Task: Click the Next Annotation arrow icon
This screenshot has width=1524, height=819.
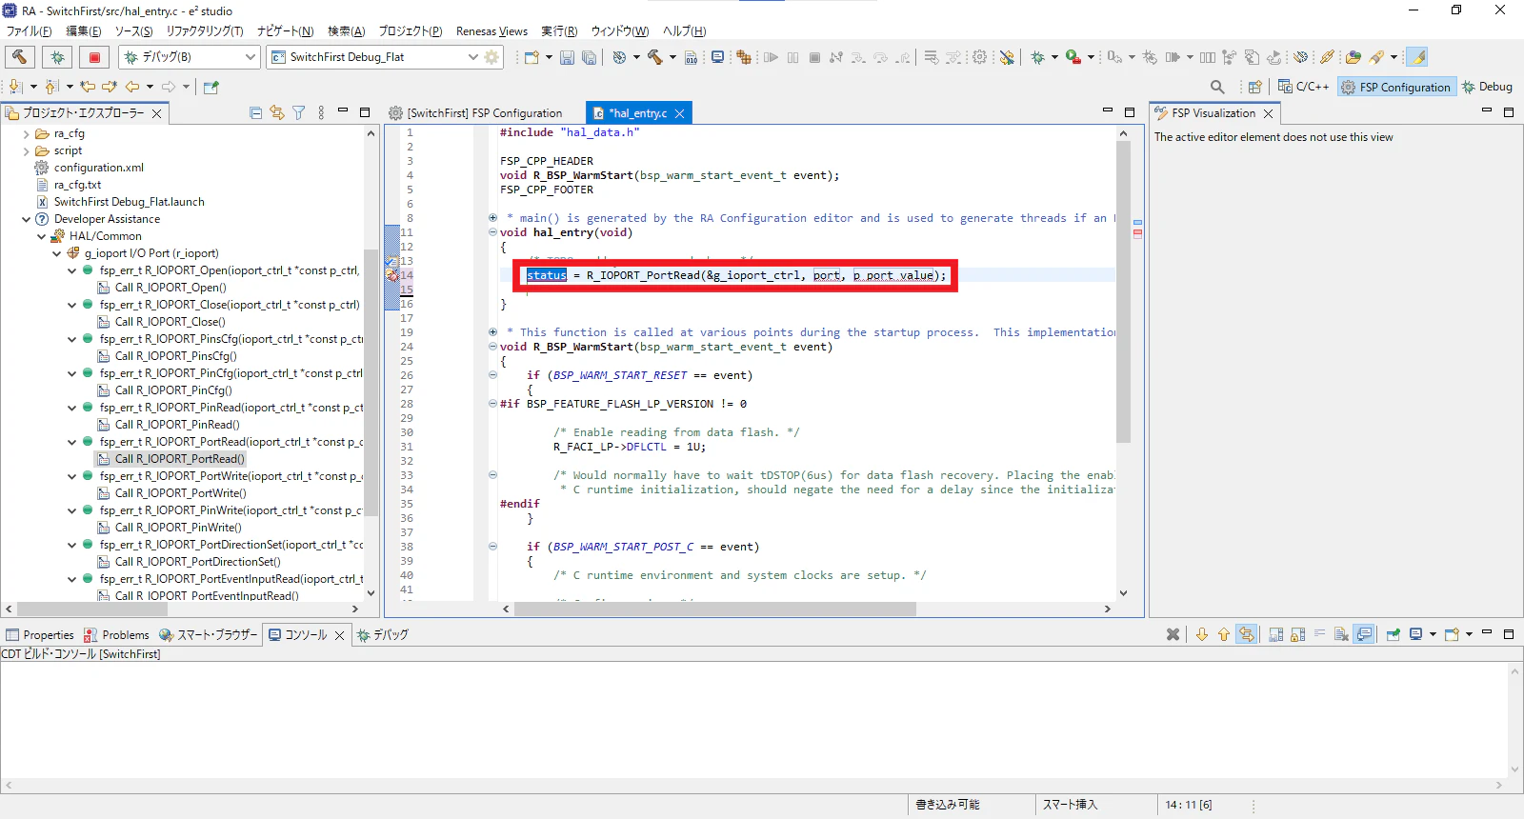Action: pyautogui.click(x=15, y=87)
